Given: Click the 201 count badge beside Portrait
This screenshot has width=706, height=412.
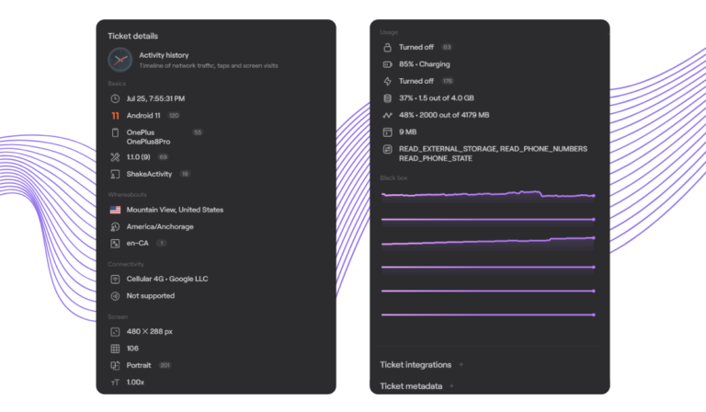Looking at the screenshot, I should pyautogui.click(x=165, y=365).
